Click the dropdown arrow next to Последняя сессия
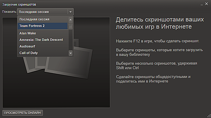Screen dimensions: 211x118 point(70,12)
